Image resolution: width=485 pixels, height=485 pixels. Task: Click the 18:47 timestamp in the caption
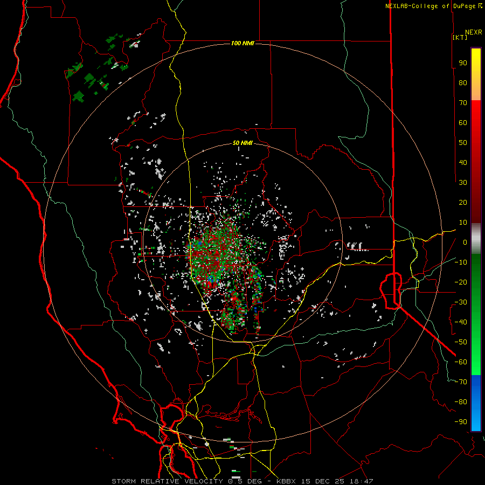pyautogui.click(x=361, y=481)
